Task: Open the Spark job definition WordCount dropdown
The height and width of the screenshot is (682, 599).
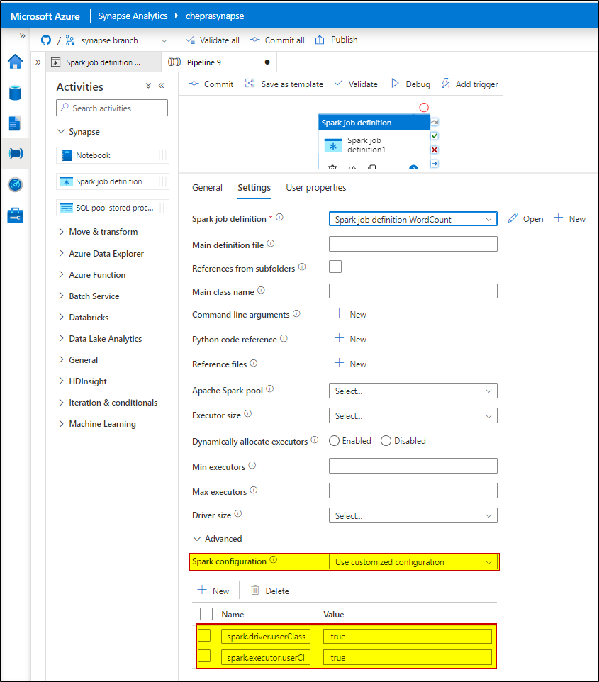Action: click(413, 219)
